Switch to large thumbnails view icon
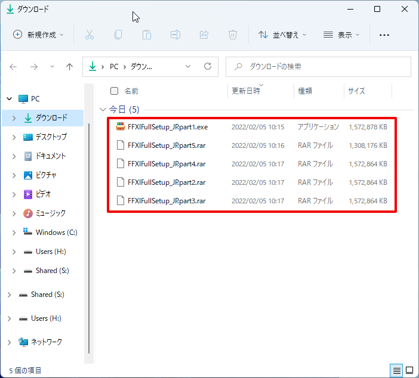419x378 pixels. pyautogui.click(x=409, y=370)
